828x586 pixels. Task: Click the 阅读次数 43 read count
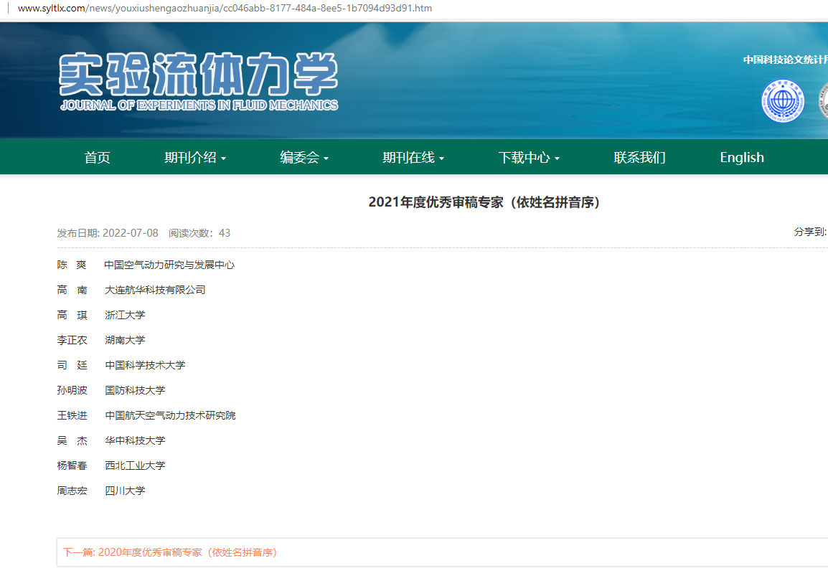click(199, 233)
